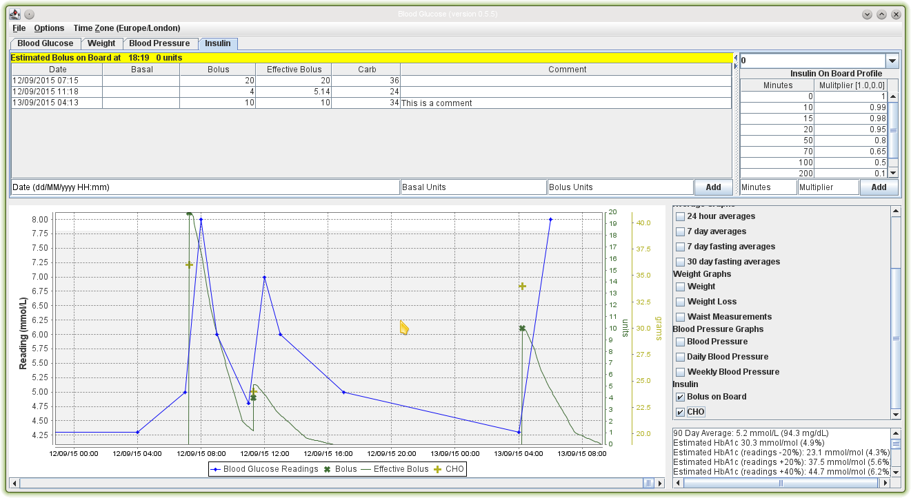Click the down arrow of graph options scrollbar

click(896, 414)
